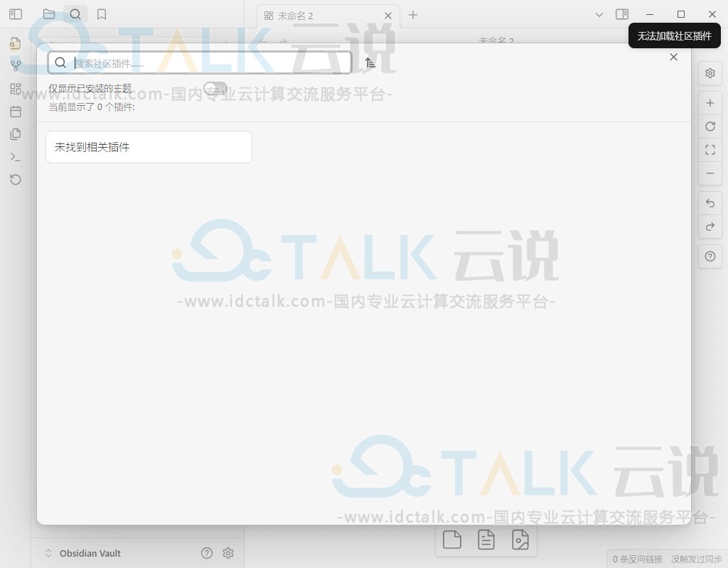Select the 未命名 2 tab
This screenshot has height=568, width=728.
(x=328, y=16)
